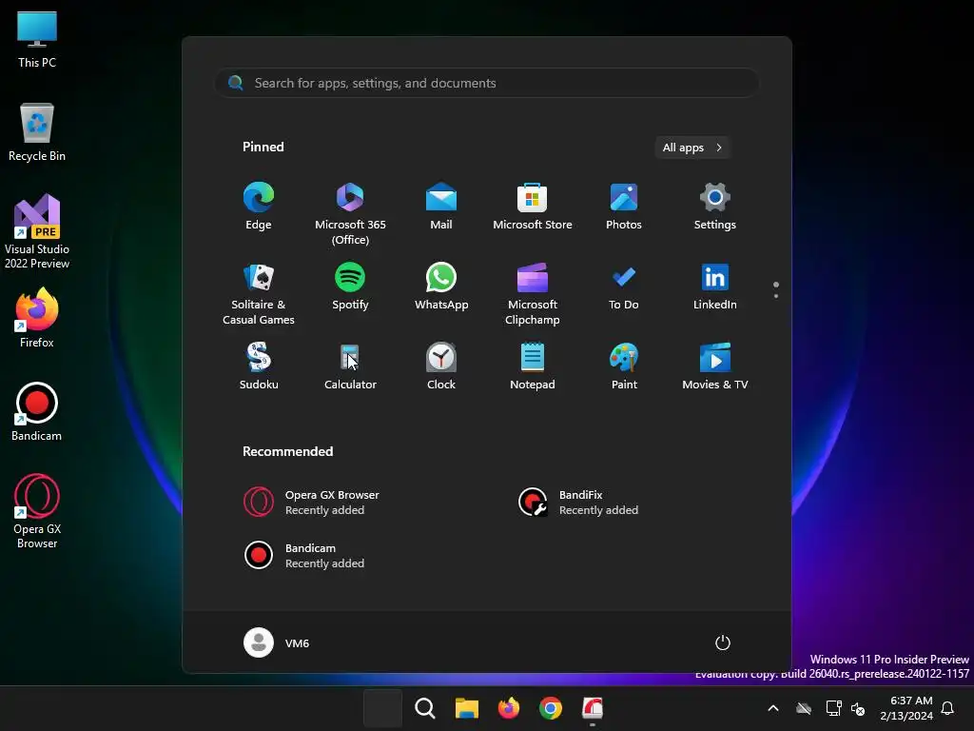Select Recycle Bin on desktop
974x731 pixels.
point(37,132)
